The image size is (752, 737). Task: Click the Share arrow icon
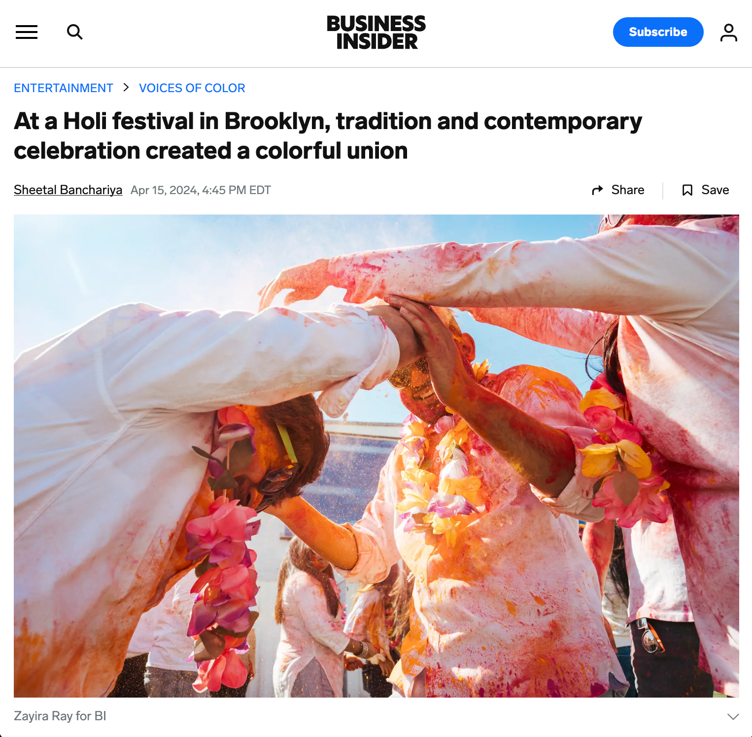(597, 190)
